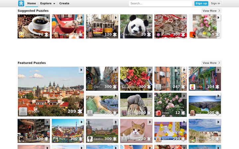The height and width of the screenshot is (149, 239).
Task: Open arrow menu on Park... 300 puzzle
Action: (81, 122)
